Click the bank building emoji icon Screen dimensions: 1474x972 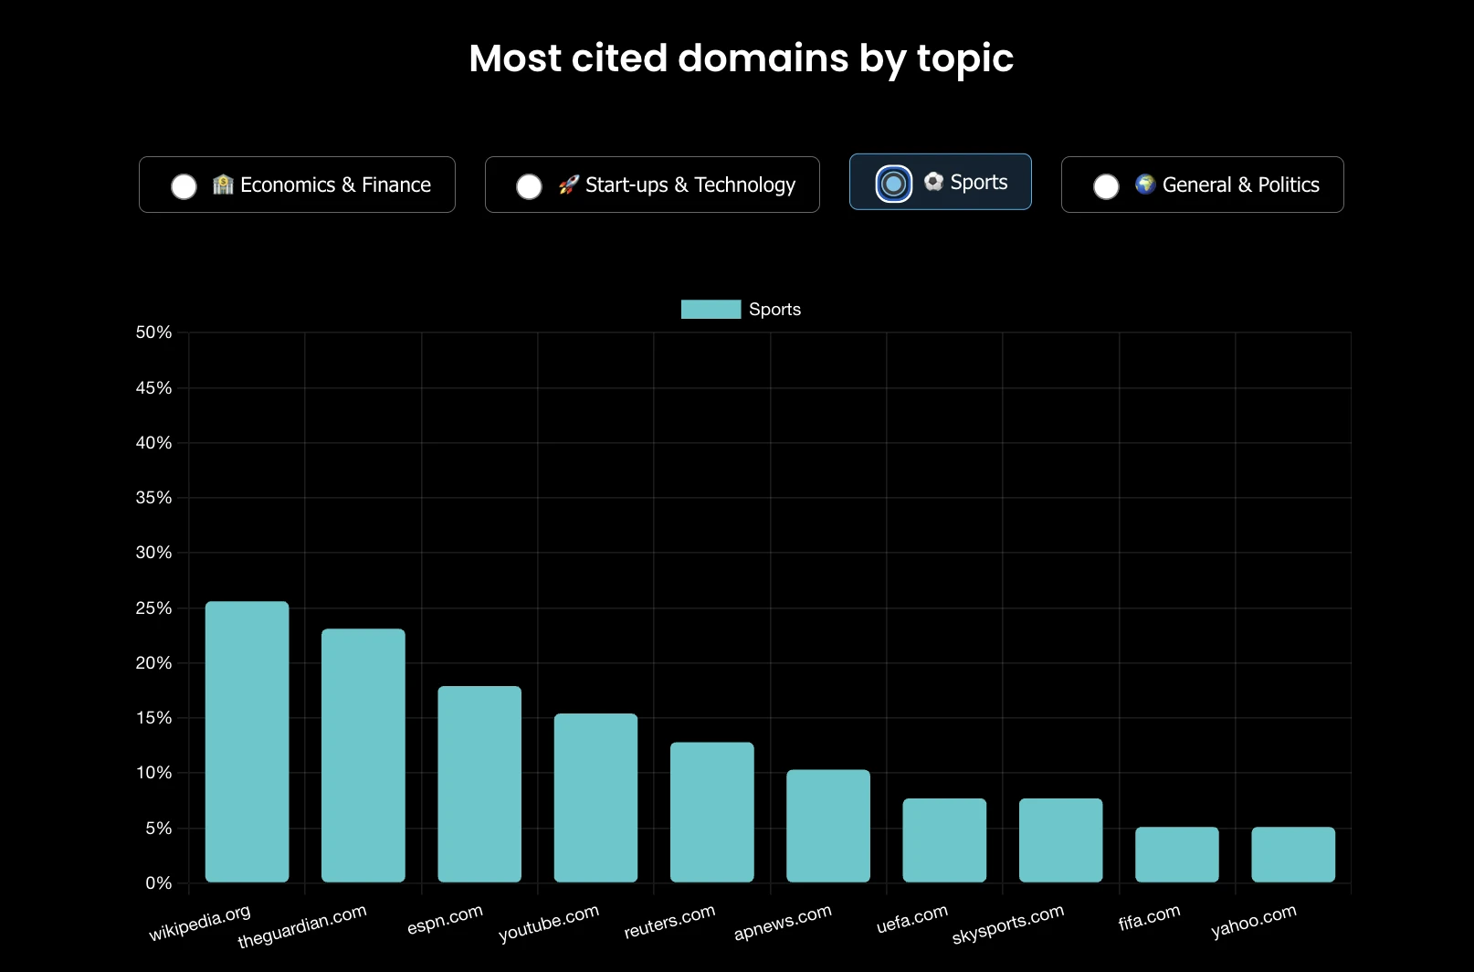pyautogui.click(x=223, y=185)
